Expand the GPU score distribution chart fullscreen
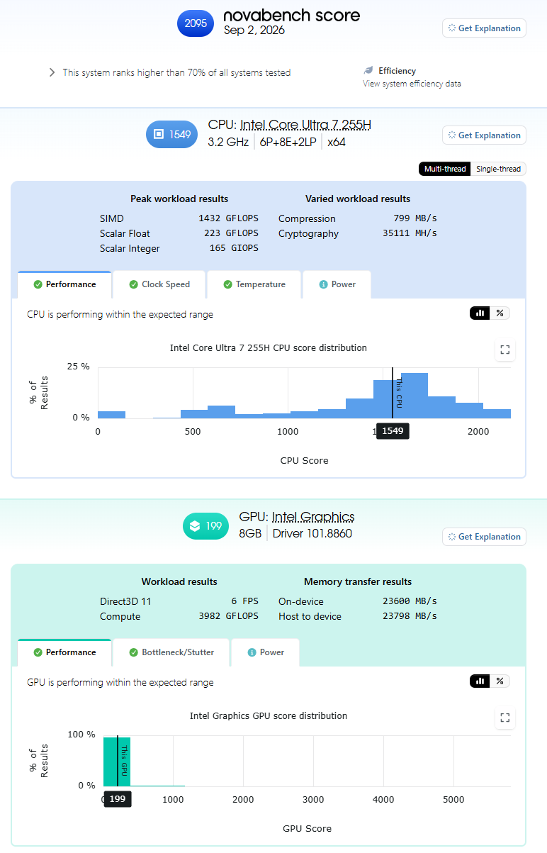547x853 pixels. click(x=505, y=718)
